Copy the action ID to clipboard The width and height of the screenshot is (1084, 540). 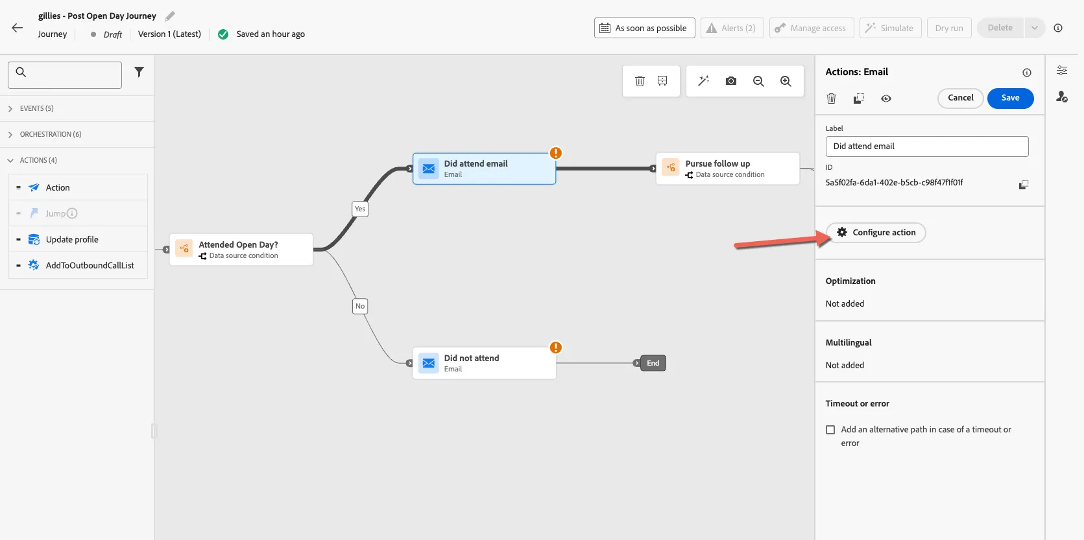1024,185
